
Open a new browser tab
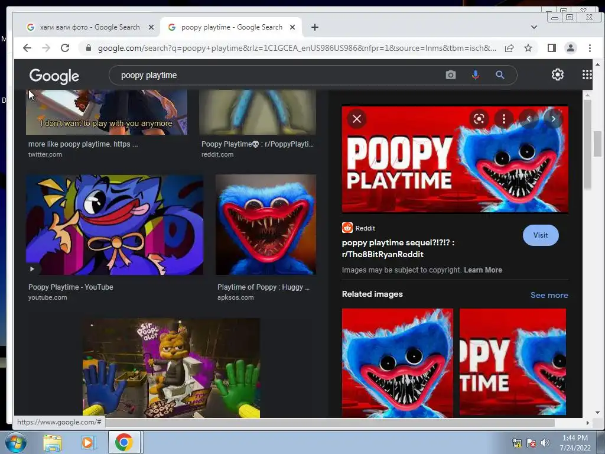tap(315, 27)
